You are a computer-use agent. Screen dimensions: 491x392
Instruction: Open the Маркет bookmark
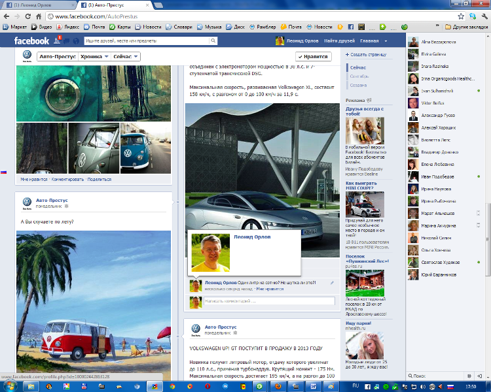click(15, 27)
